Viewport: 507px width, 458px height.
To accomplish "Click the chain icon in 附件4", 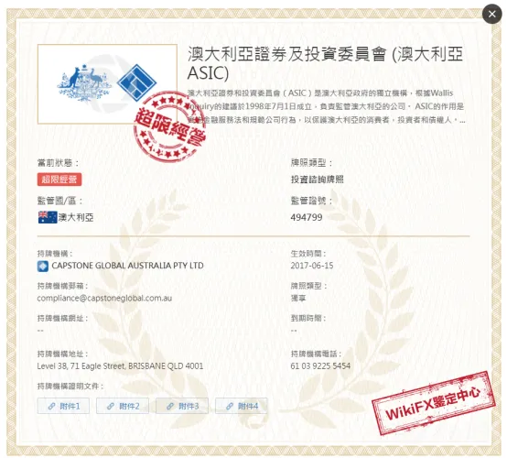I will pyautogui.click(x=230, y=406).
